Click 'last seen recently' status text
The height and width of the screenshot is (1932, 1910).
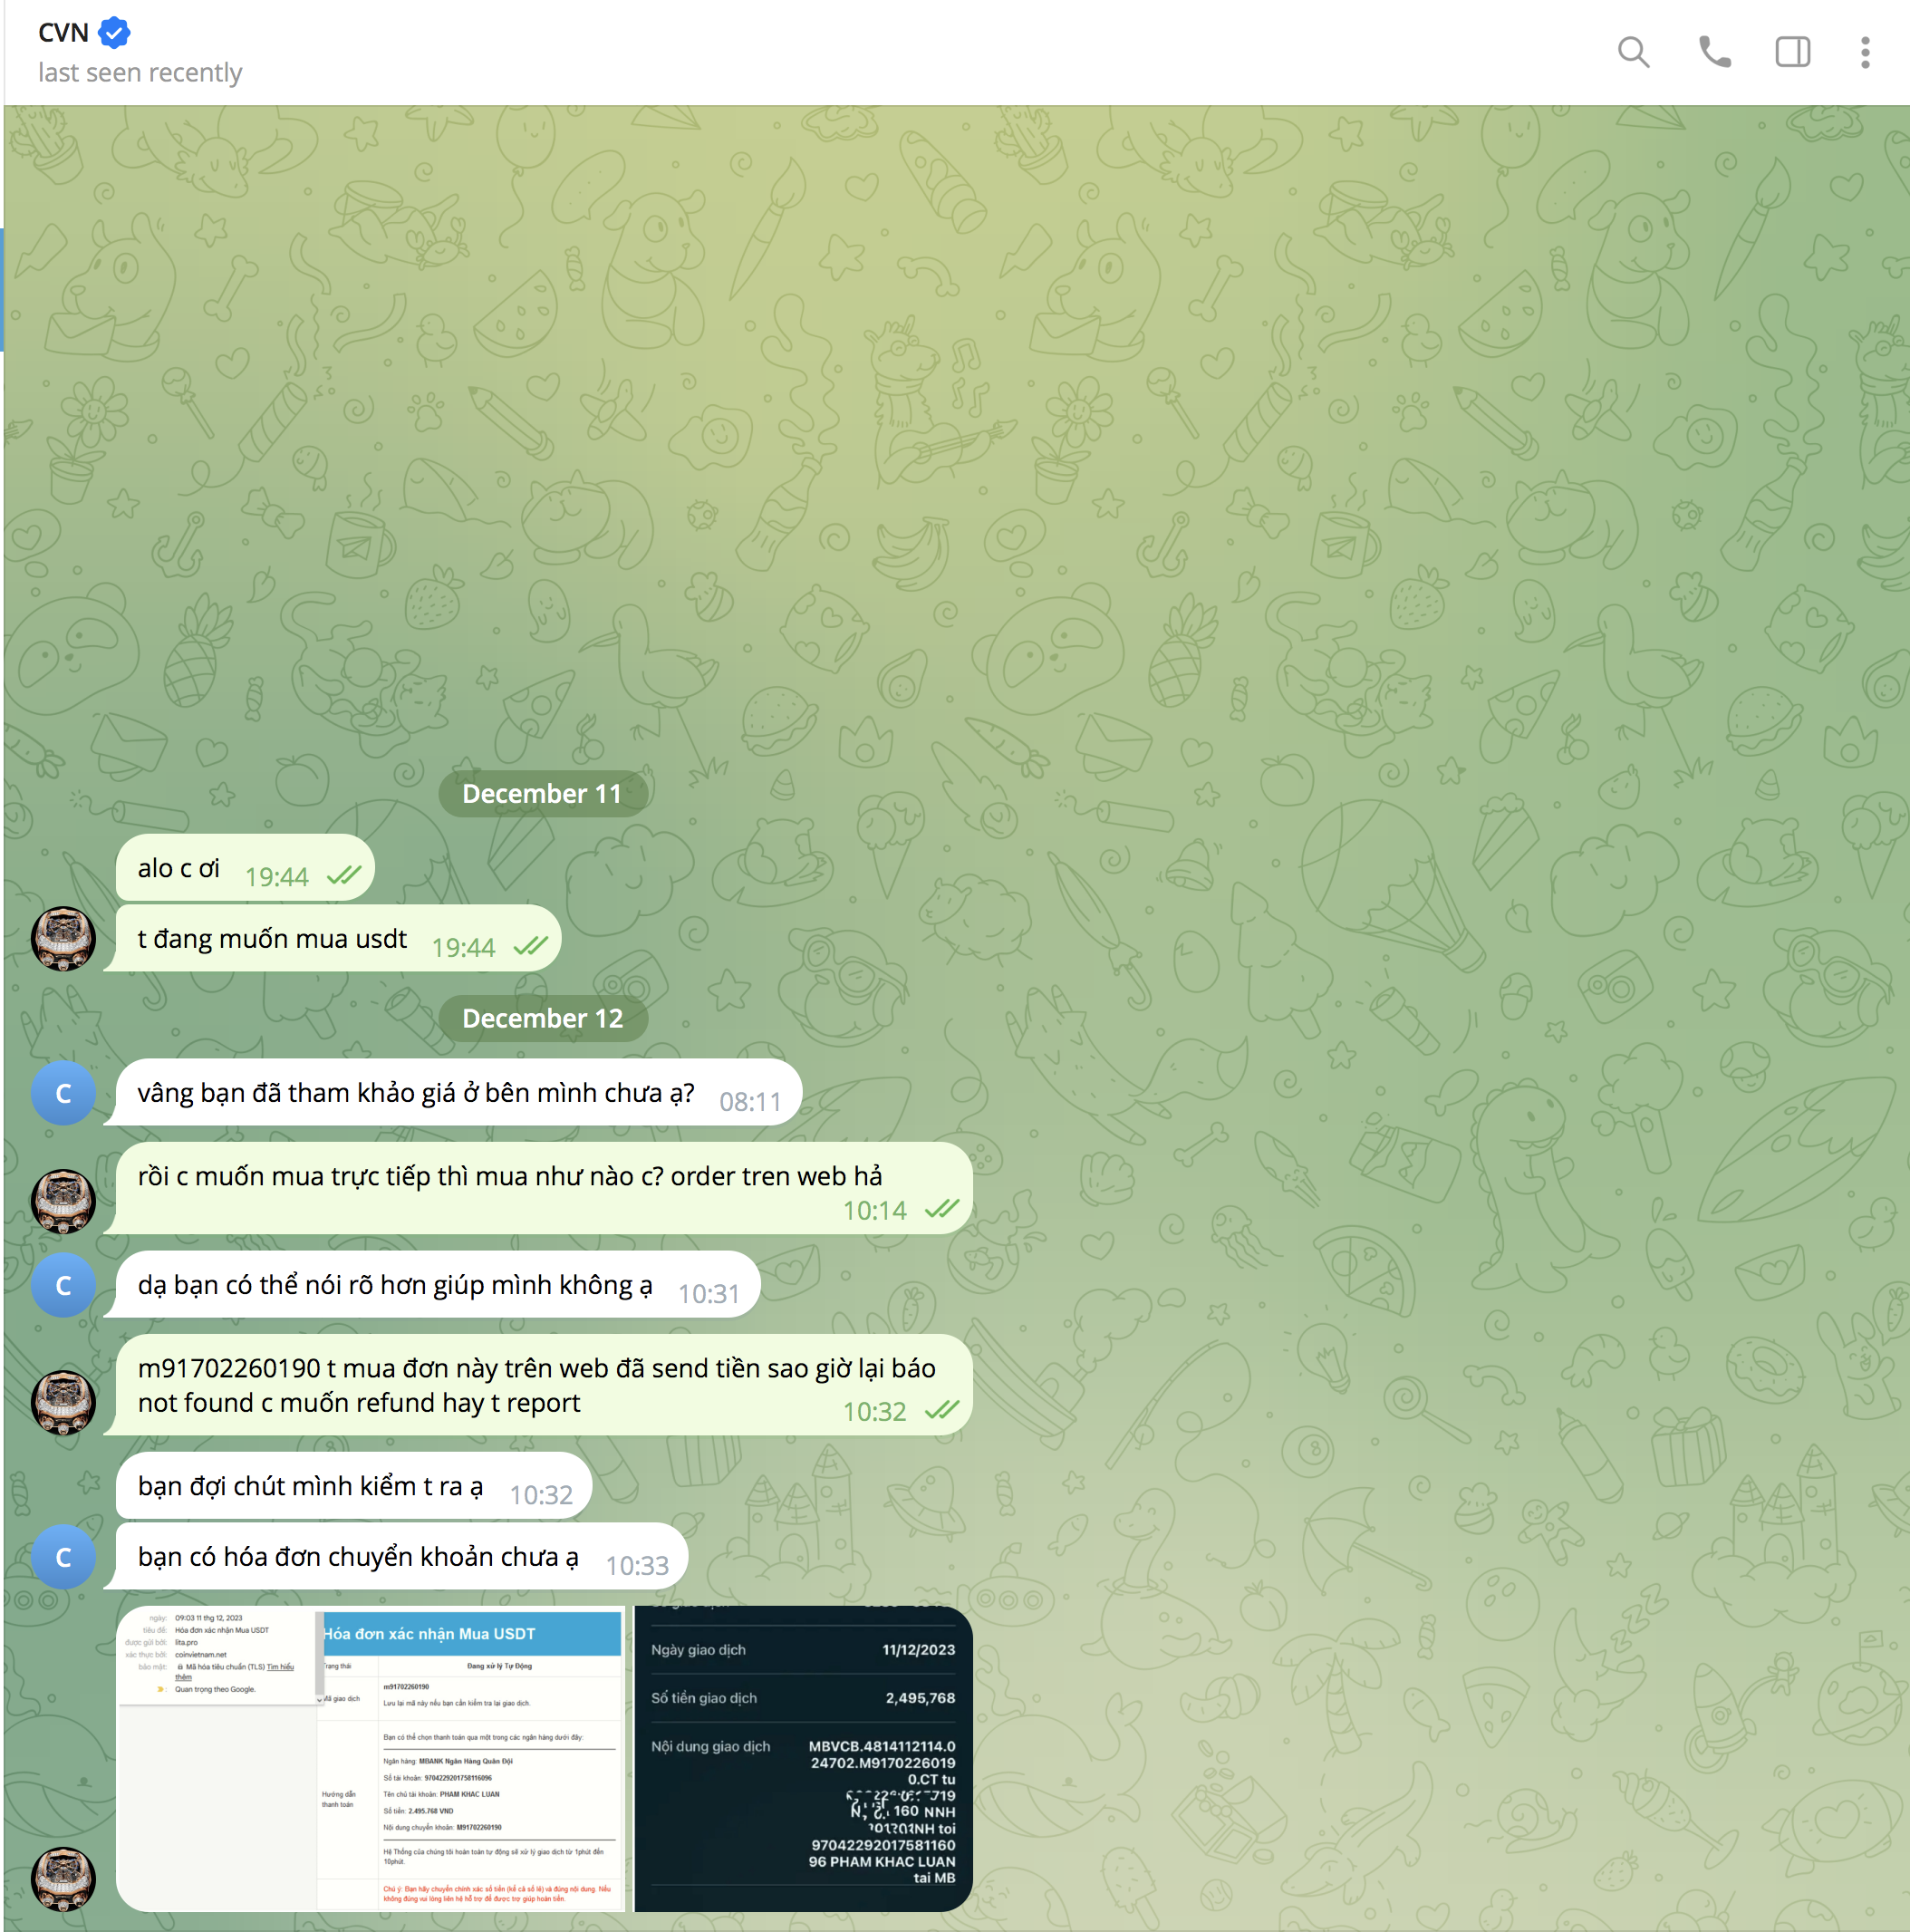pyautogui.click(x=140, y=73)
